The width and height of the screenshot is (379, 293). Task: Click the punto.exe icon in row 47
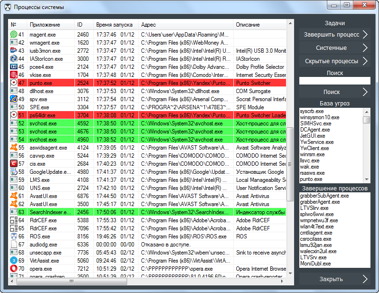pos(14,83)
